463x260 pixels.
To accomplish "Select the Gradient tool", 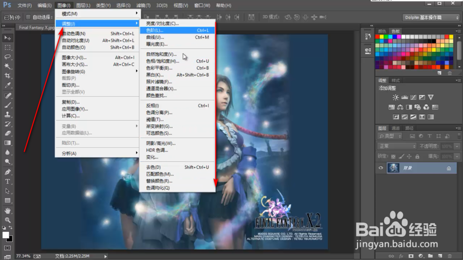I will coord(7,143).
